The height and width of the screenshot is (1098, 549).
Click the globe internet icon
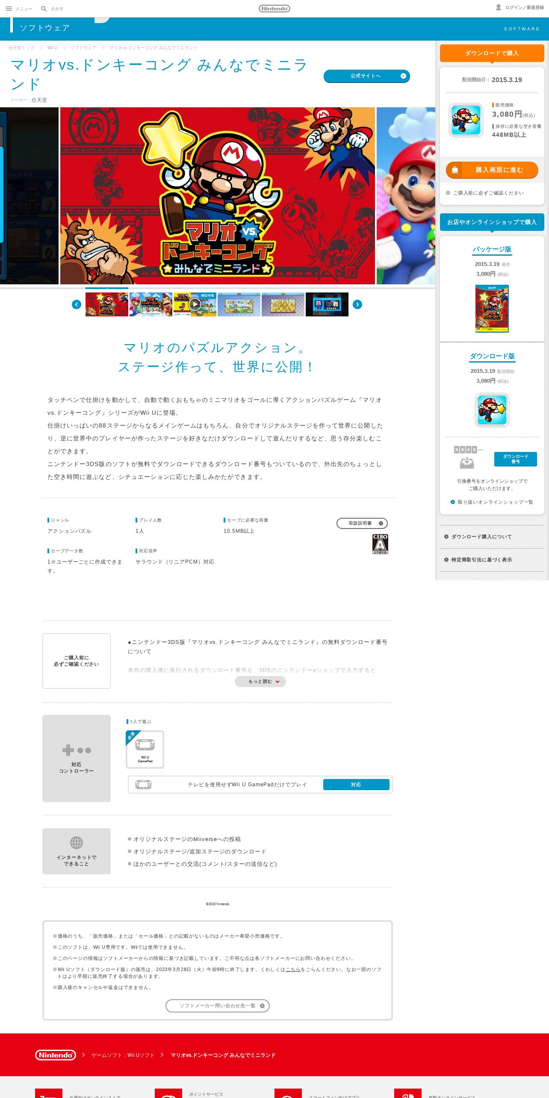point(77,843)
